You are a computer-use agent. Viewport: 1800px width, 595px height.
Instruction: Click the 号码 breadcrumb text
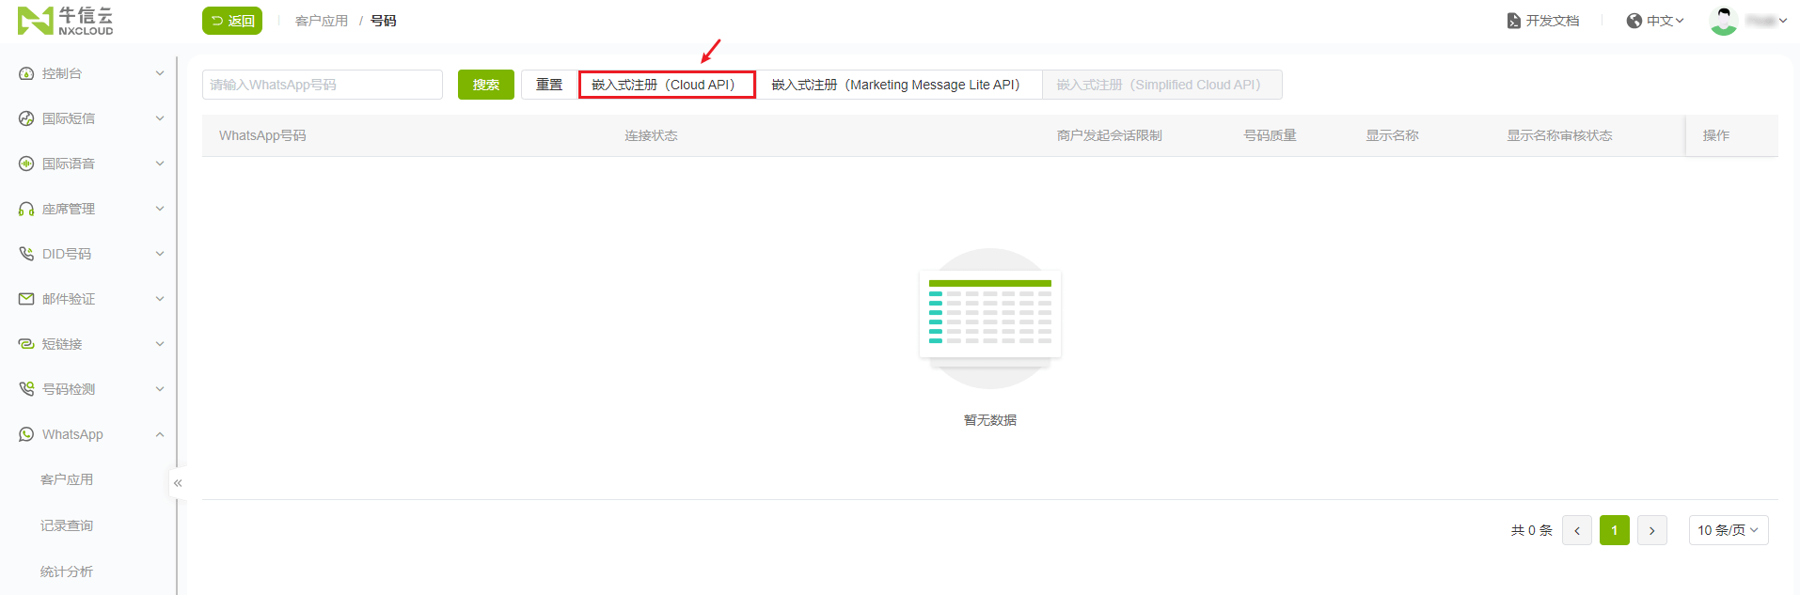coord(384,21)
